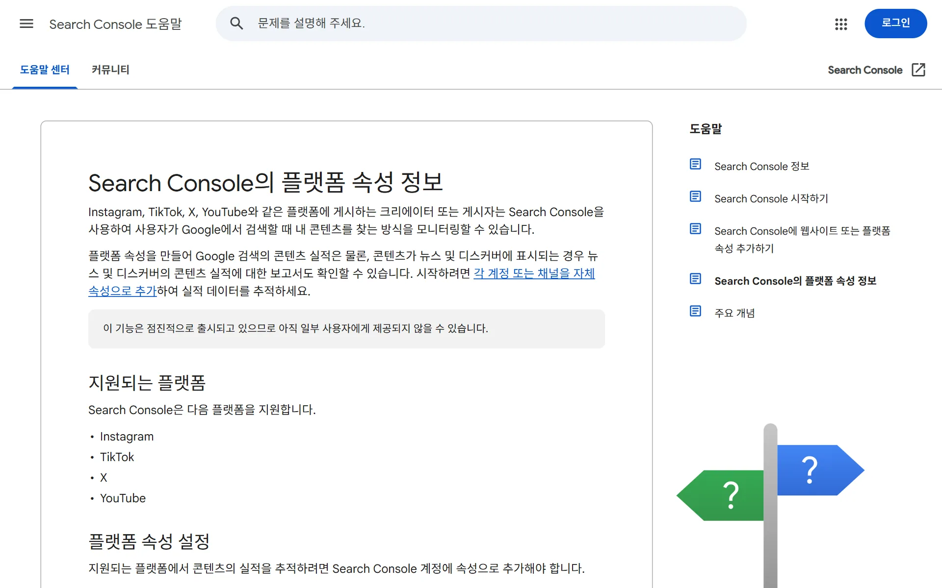Image resolution: width=942 pixels, height=588 pixels.
Task: Click the signpost question mark illustration
Action: click(770, 505)
